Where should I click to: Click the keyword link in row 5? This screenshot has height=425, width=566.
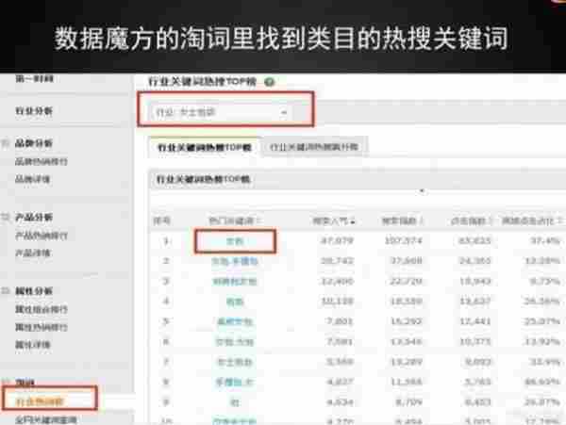point(235,321)
